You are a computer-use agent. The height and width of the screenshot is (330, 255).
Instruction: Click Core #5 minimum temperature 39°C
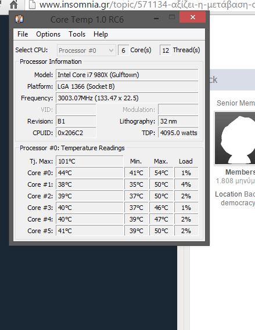tap(136, 231)
